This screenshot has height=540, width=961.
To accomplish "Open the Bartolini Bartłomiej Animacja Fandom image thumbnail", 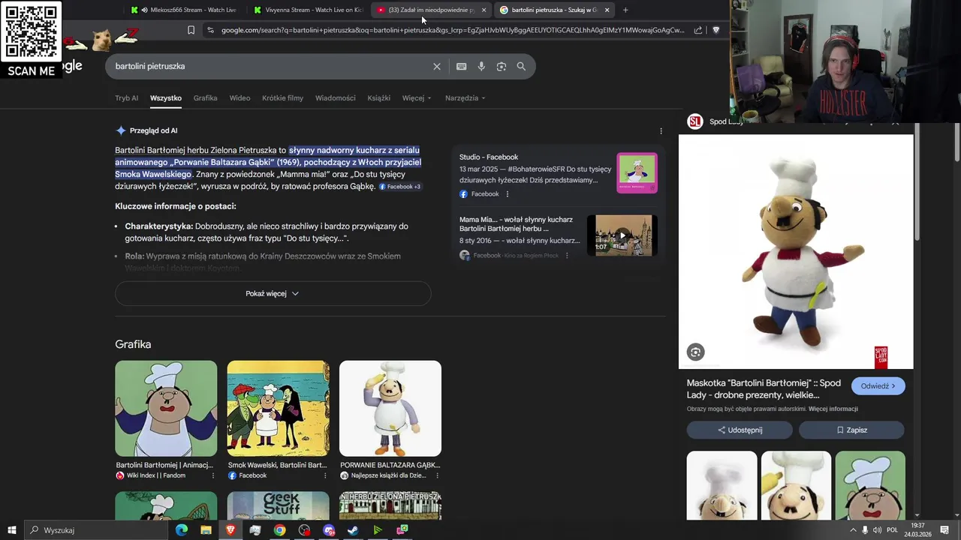I will pos(166,409).
